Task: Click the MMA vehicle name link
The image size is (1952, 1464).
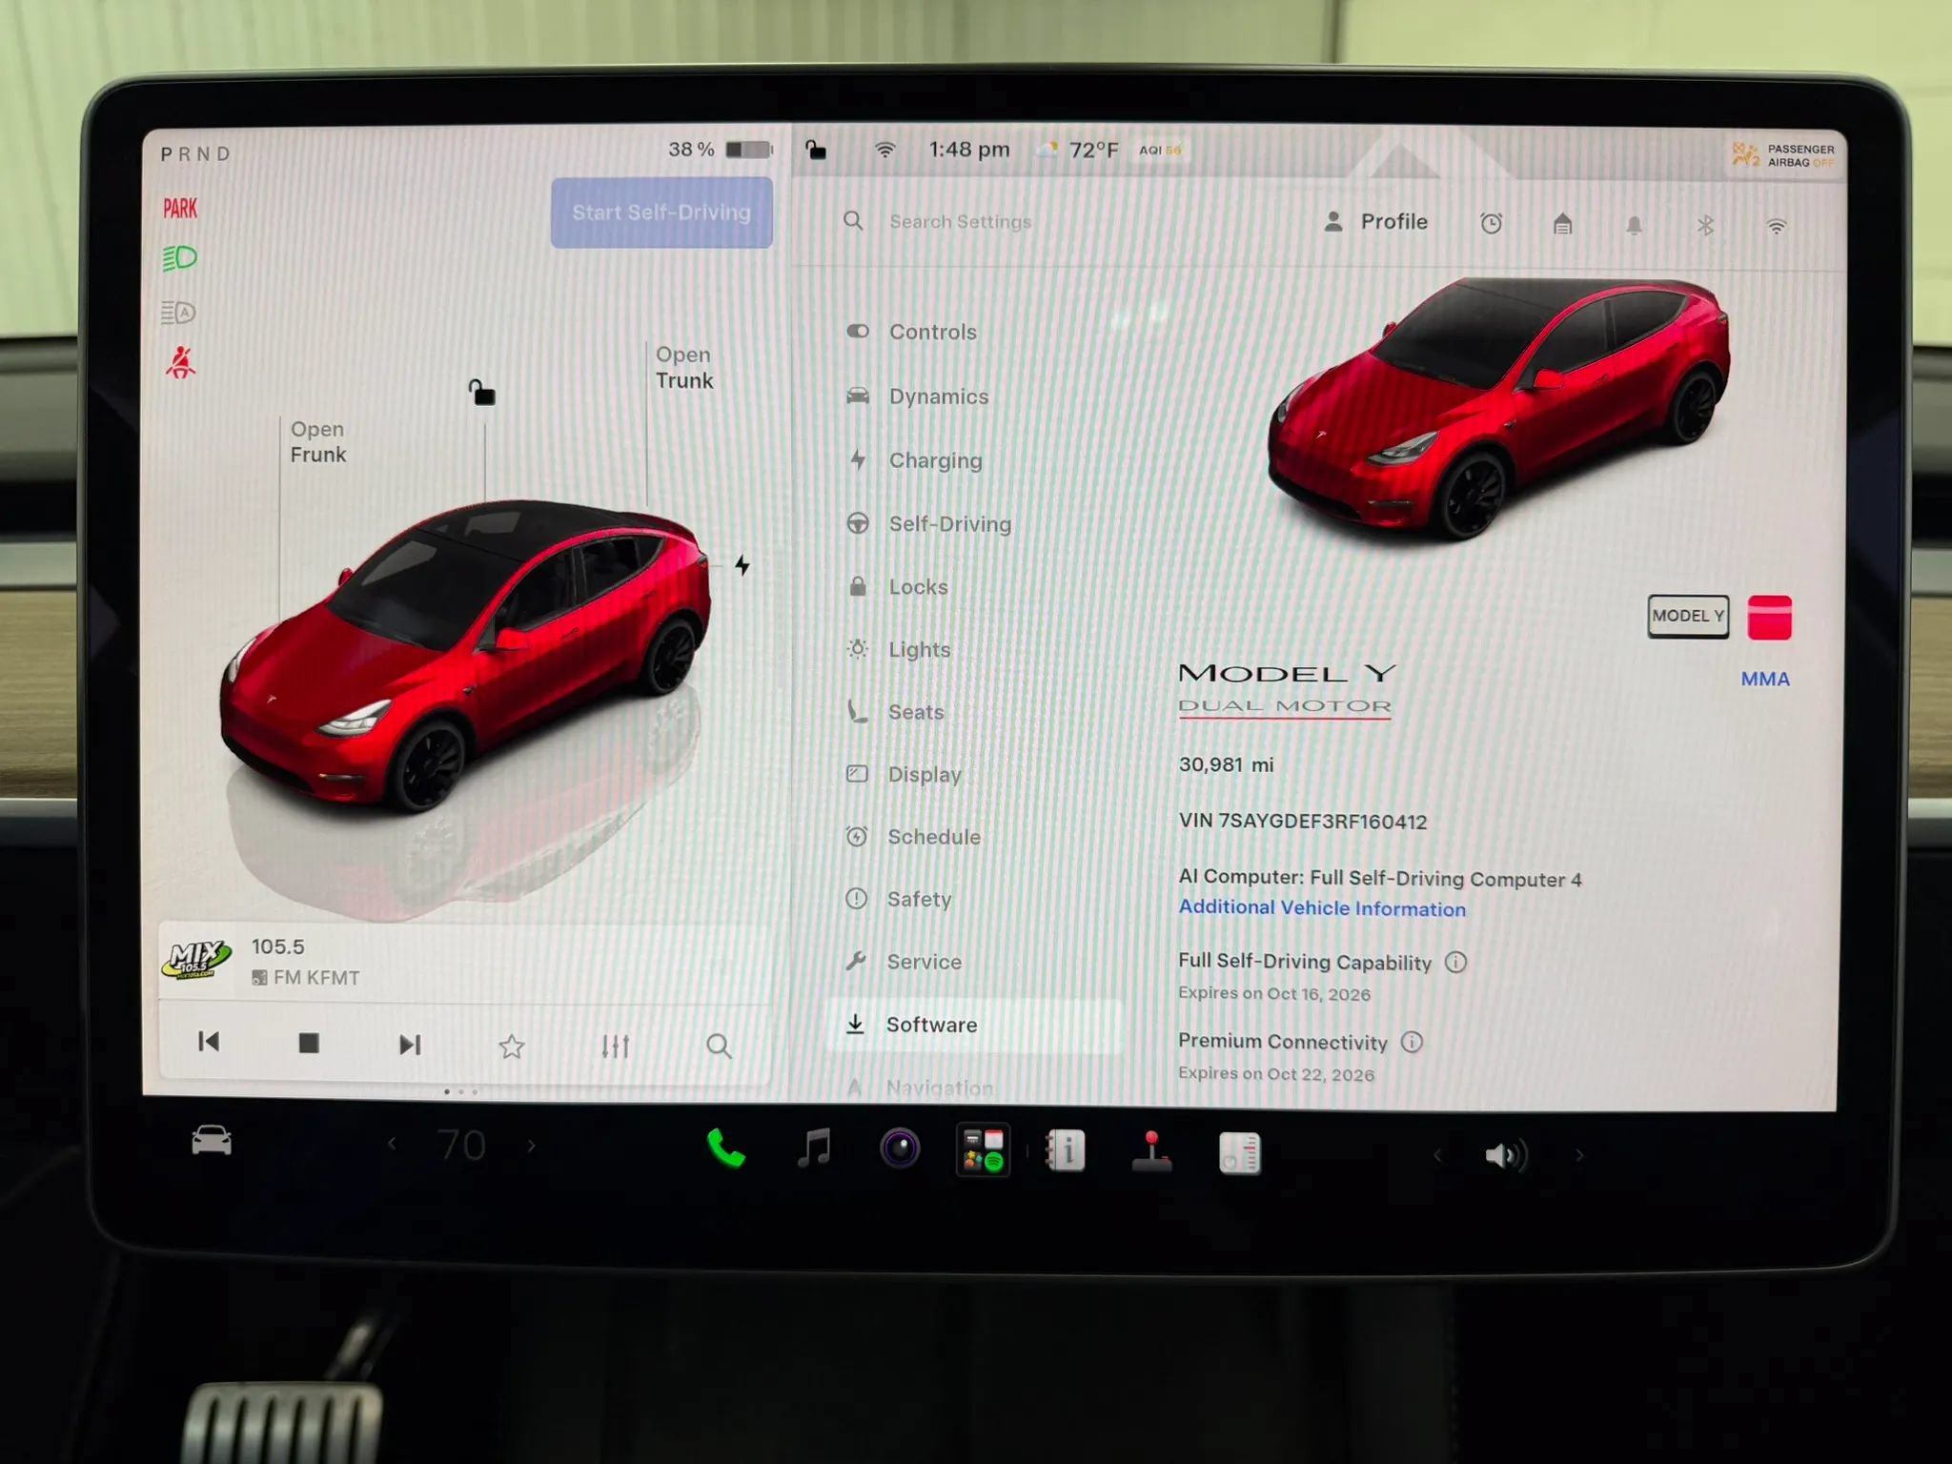Action: [x=1765, y=680]
